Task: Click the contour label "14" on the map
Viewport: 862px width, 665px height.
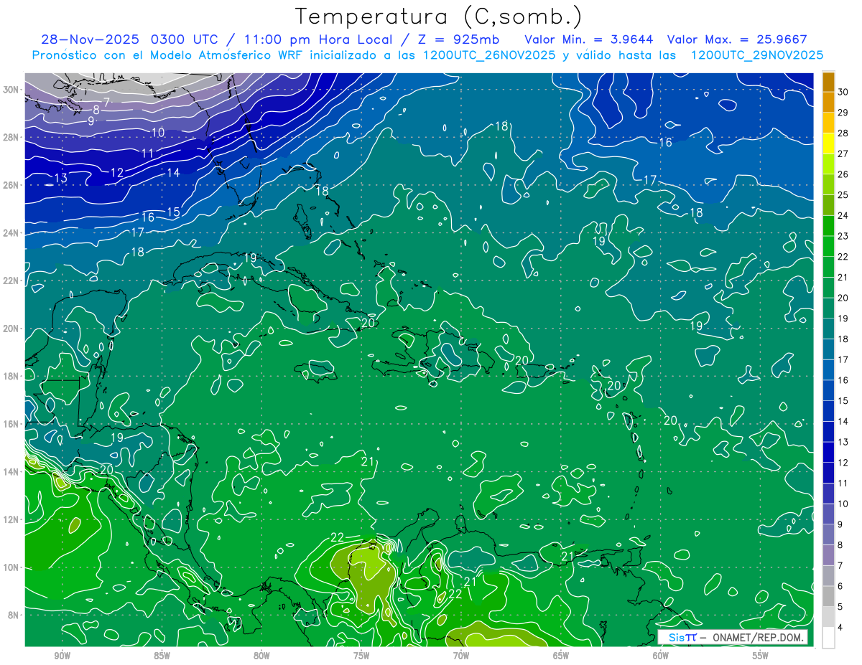Action: tap(173, 172)
